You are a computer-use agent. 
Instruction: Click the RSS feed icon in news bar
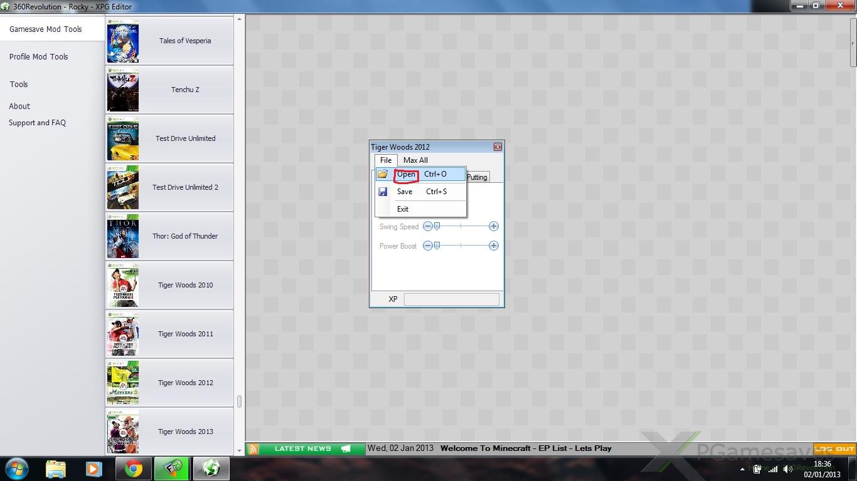253,448
